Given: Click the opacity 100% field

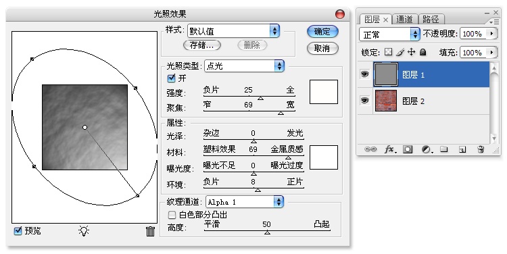Looking at the screenshot, I should pos(474,34).
